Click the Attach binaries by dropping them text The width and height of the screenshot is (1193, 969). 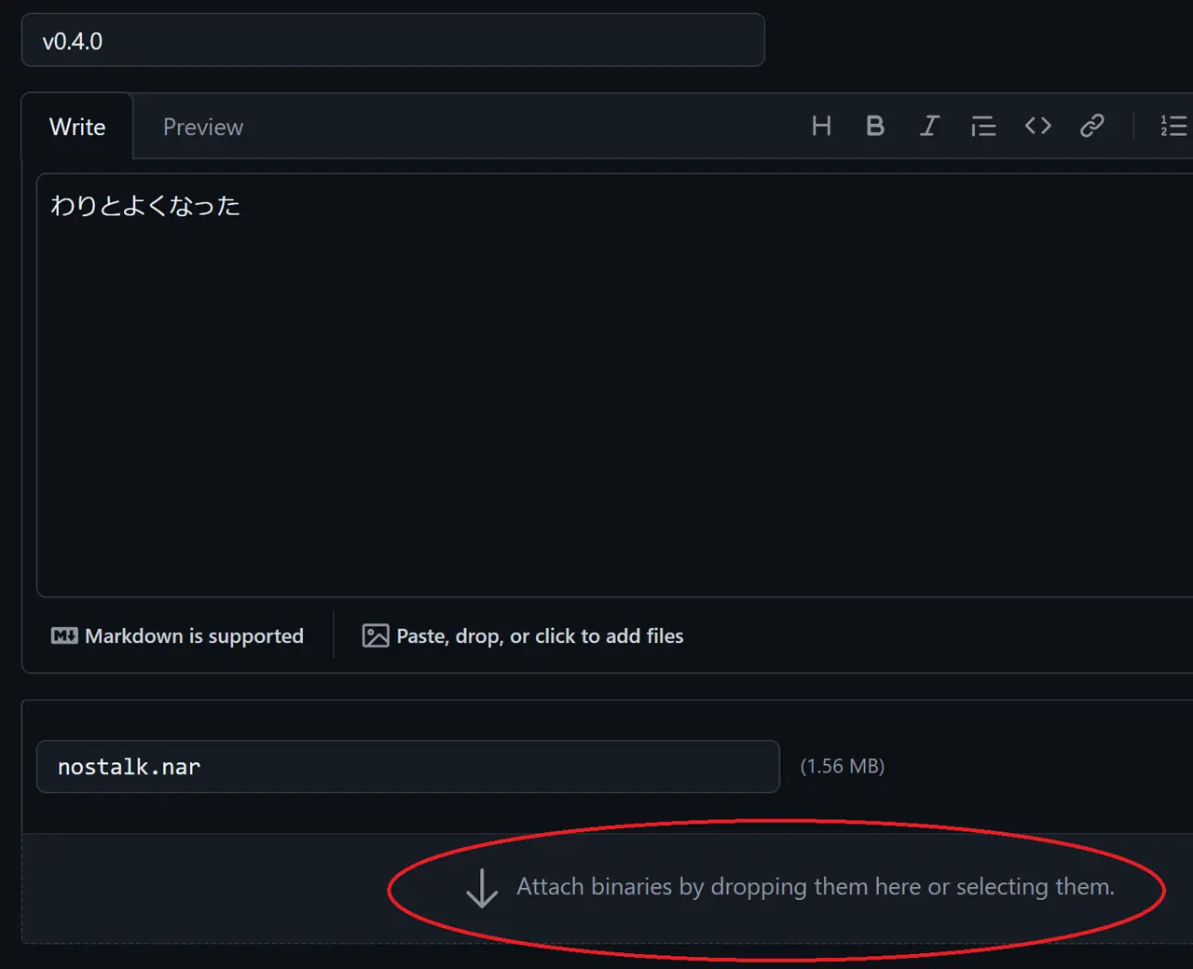click(x=816, y=886)
